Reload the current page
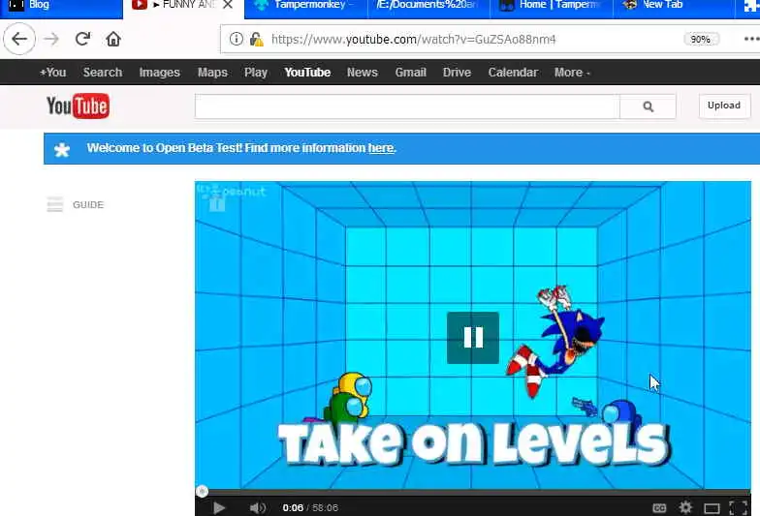This screenshot has height=516, width=760. tap(83, 39)
